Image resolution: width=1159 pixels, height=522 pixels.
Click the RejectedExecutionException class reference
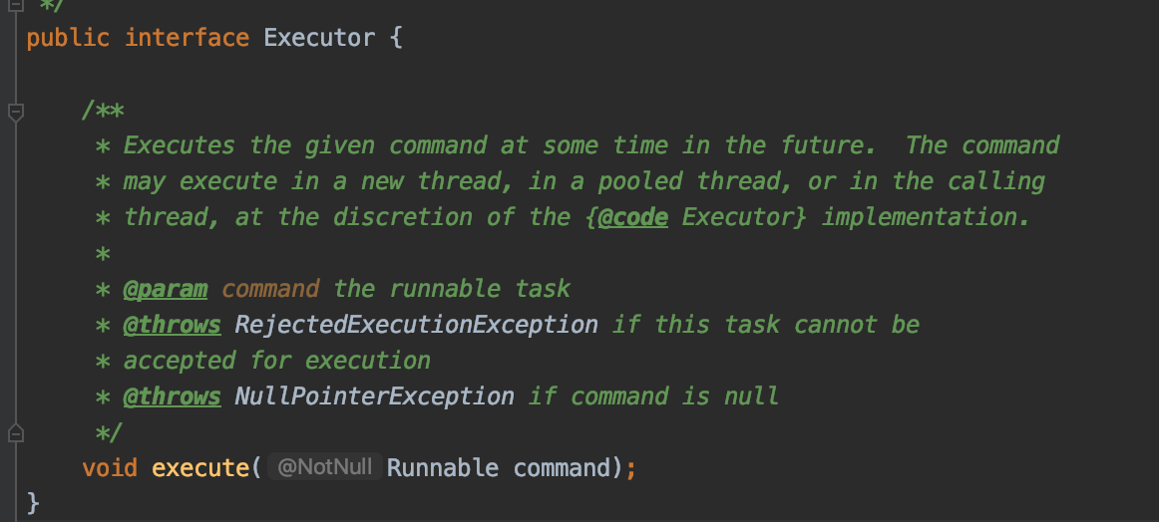416,325
